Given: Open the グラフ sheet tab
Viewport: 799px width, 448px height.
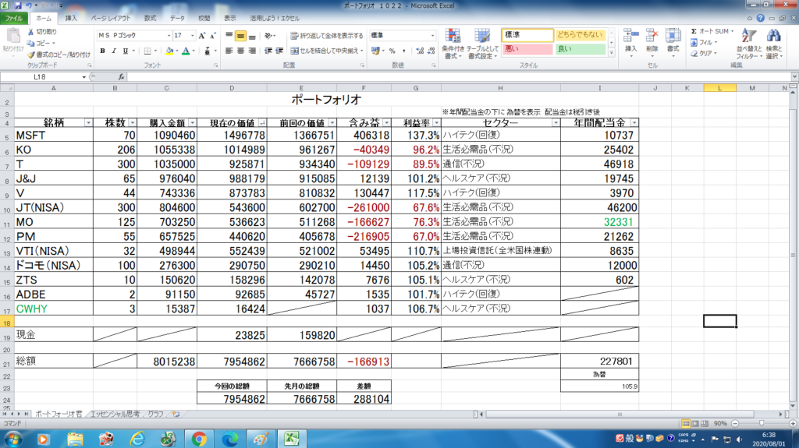Looking at the screenshot, I should pos(155,414).
